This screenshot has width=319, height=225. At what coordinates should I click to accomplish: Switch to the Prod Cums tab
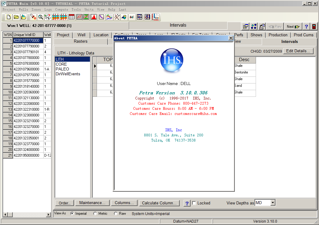304,35
